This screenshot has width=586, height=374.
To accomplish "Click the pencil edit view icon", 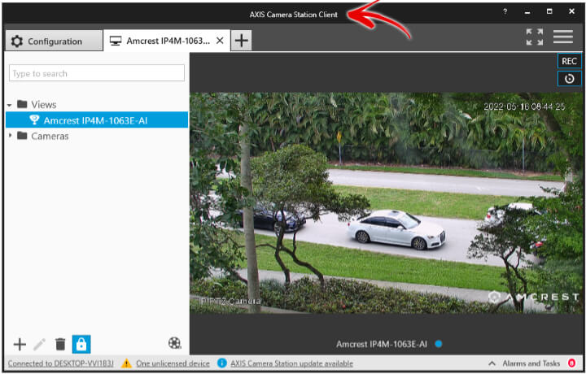I will point(40,345).
